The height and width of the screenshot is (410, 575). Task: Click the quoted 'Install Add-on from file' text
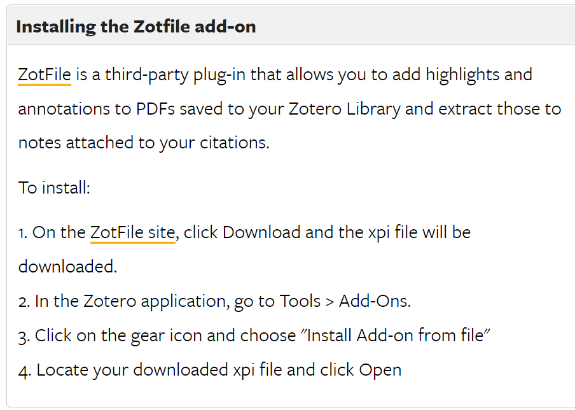pyautogui.click(x=396, y=335)
